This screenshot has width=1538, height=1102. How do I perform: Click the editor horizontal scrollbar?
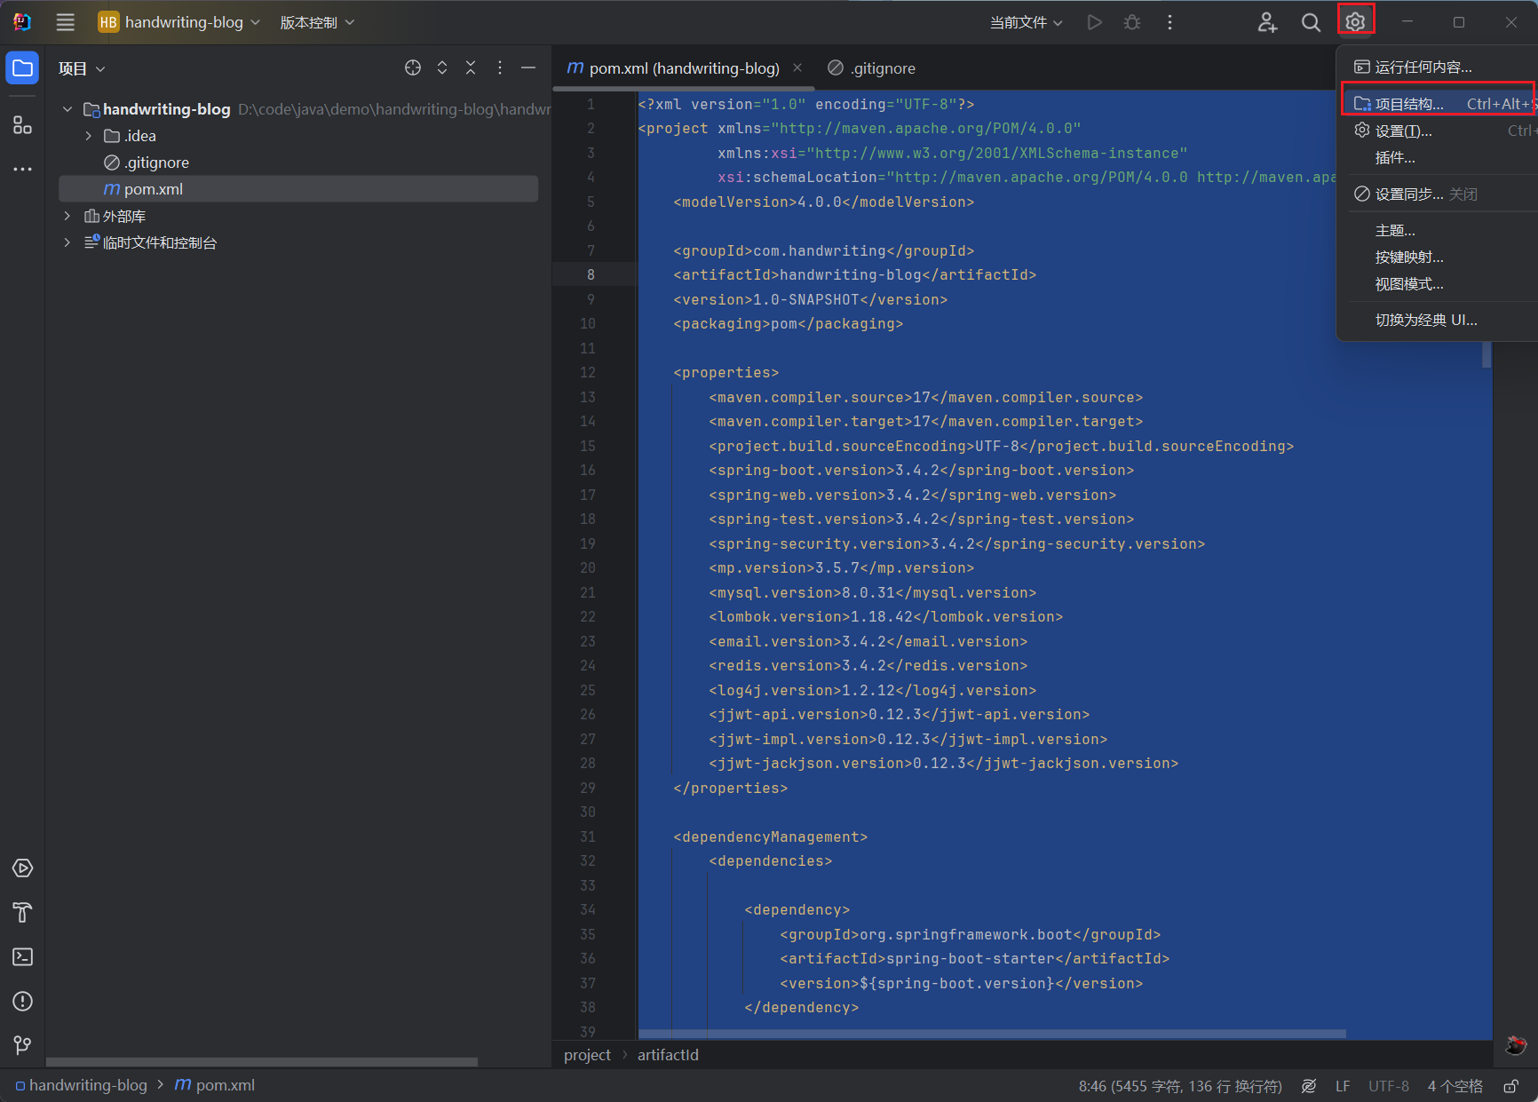(991, 1034)
